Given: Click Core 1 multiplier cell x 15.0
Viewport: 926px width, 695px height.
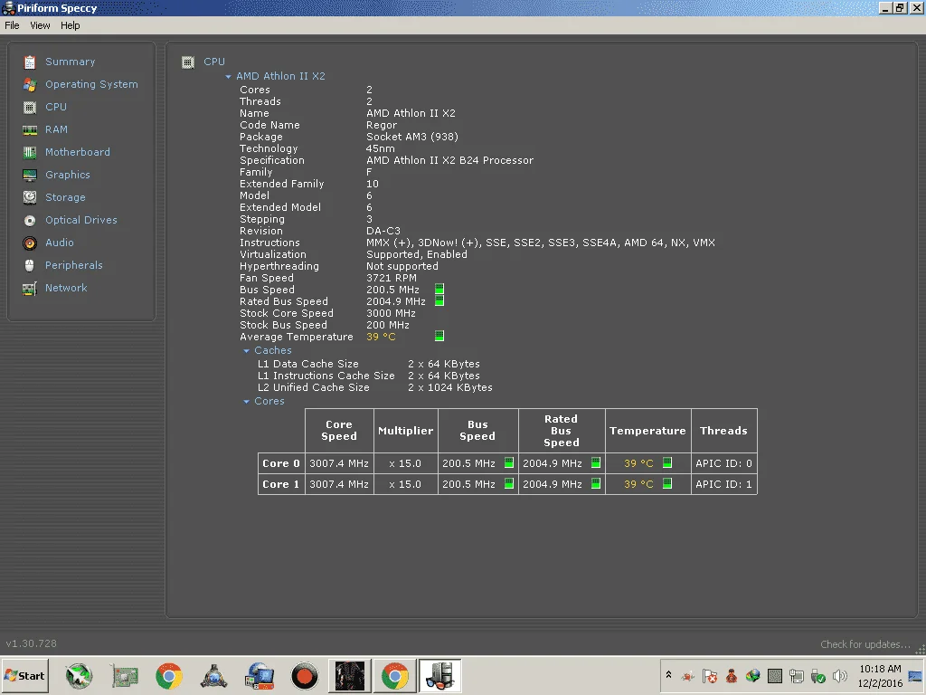Looking at the screenshot, I should 405,484.
